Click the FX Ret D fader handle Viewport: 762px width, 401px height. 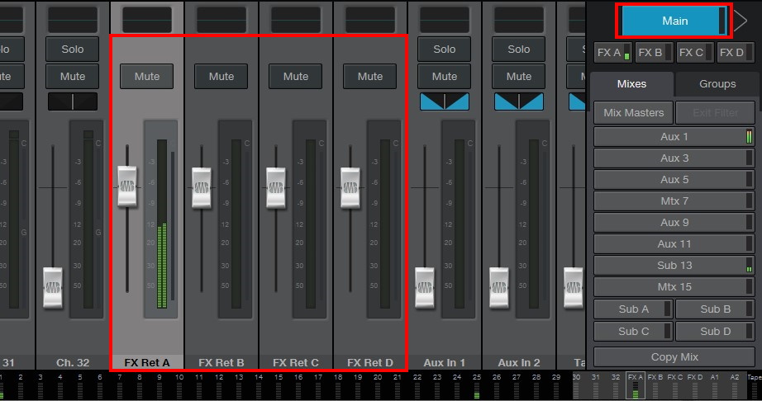click(x=350, y=187)
